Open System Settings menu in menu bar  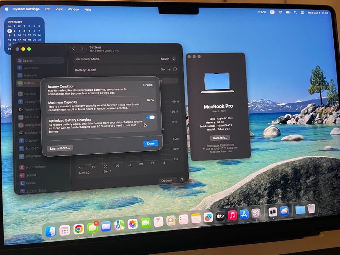click(x=27, y=9)
